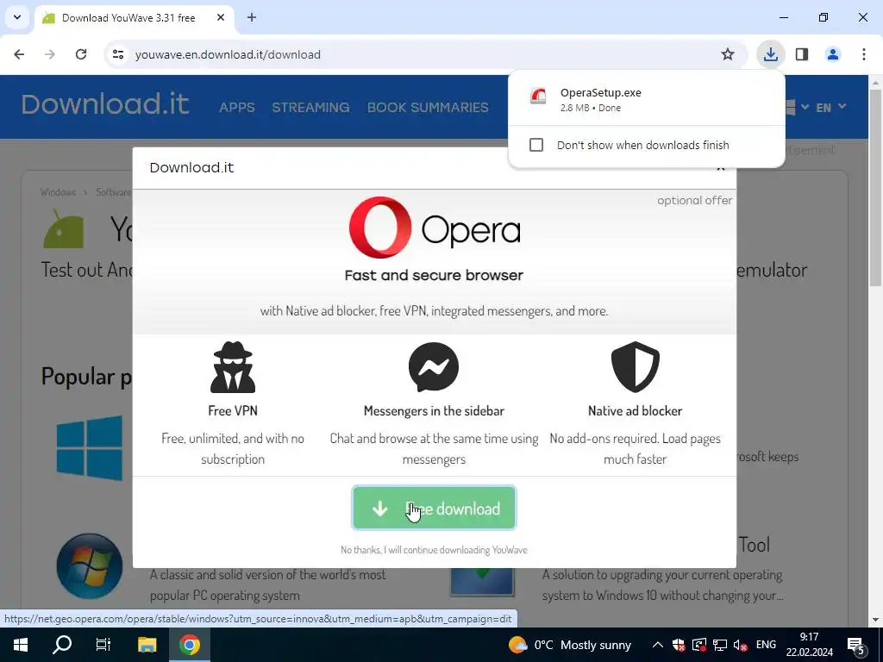This screenshot has width=883, height=662.
Task: Open Chrome profile avatar
Action: (833, 54)
